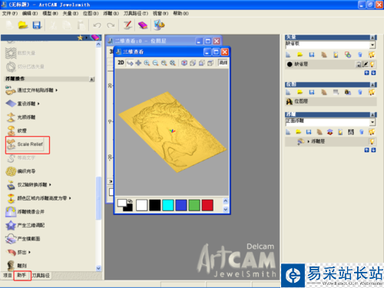Screen dimensions: 384x288
Task: Expand the 通过文件粘贴浮雕 submenu arrow
Action: tap(56, 90)
